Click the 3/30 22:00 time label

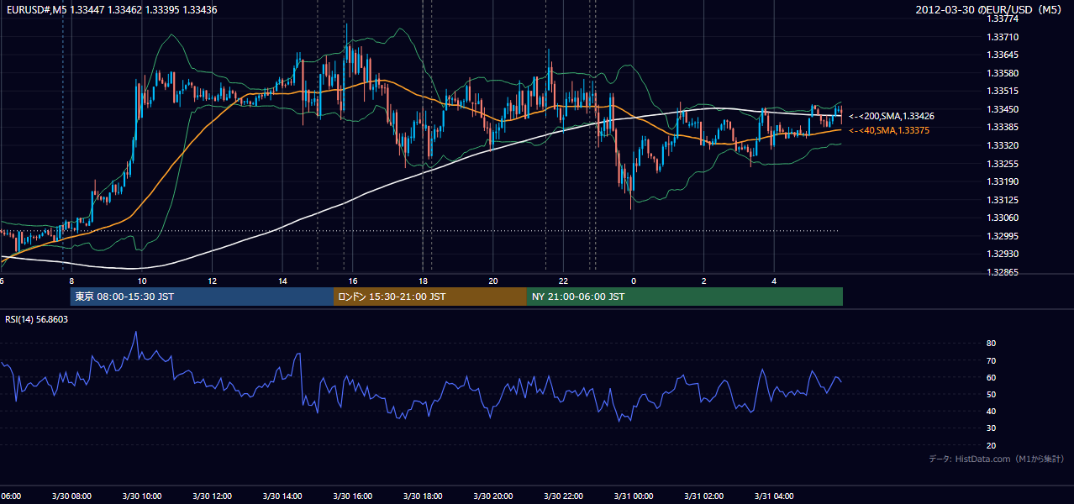pos(563,496)
